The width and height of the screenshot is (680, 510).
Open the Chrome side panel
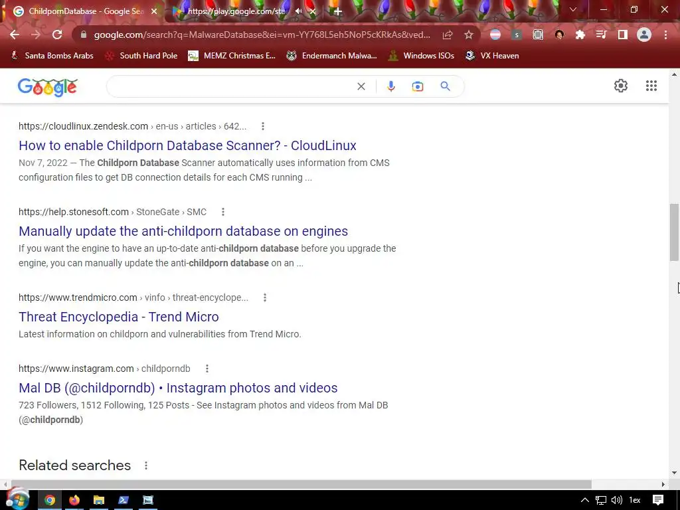(x=623, y=35)
